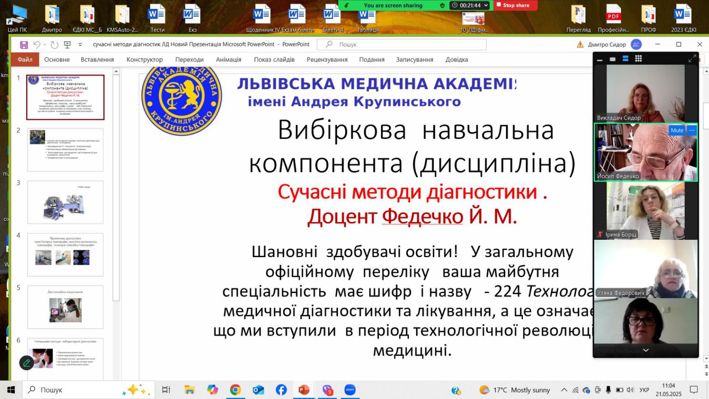The width and height of the screenshot is (709, 399).
Task: Select the Екз Word document on desktop
Action: pos(192,19)
